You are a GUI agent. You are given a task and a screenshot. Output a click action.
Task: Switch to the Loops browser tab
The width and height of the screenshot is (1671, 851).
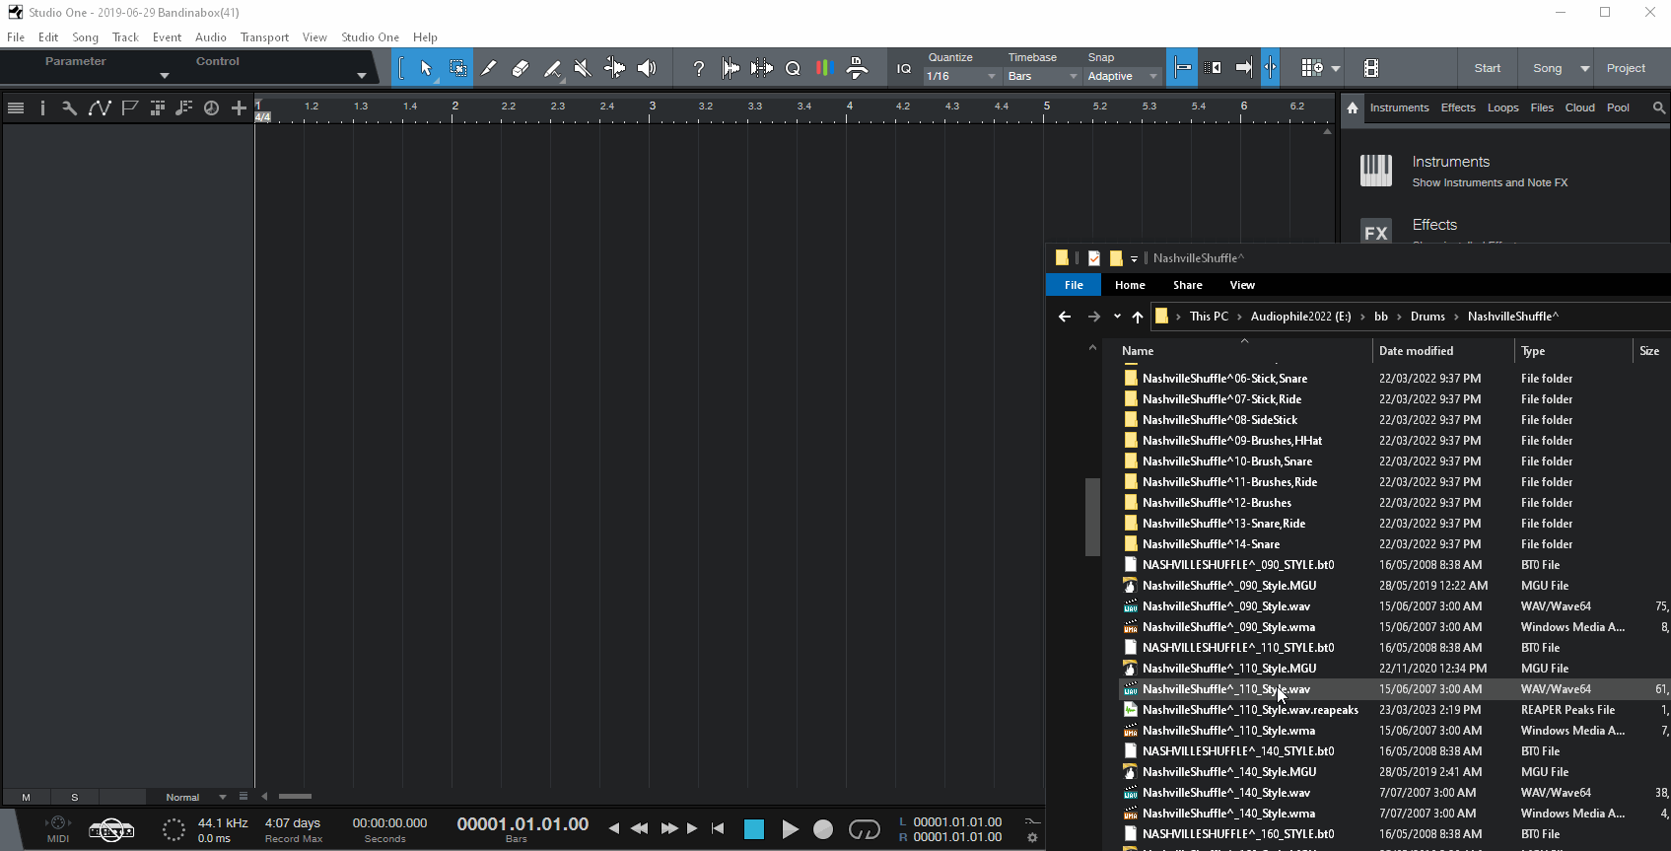pyautogui.click(x=1502, y=107)
